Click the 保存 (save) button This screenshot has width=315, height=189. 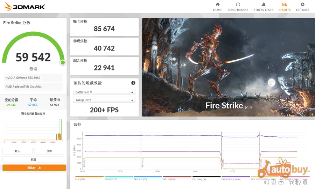pyautogui.click(x=49, y=151)
